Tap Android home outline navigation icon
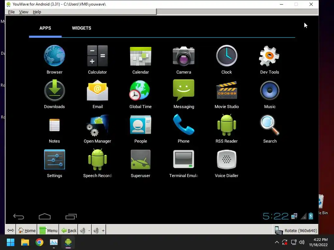This screenshot has width=334, height=250. (x=45, y=216)
